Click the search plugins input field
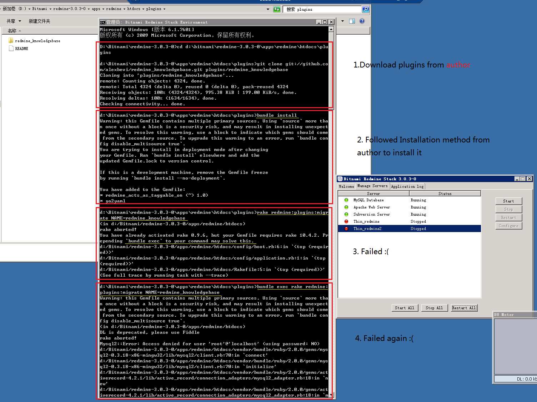The width and height of the screenshot is (537, 402). (x=323, y=9)
